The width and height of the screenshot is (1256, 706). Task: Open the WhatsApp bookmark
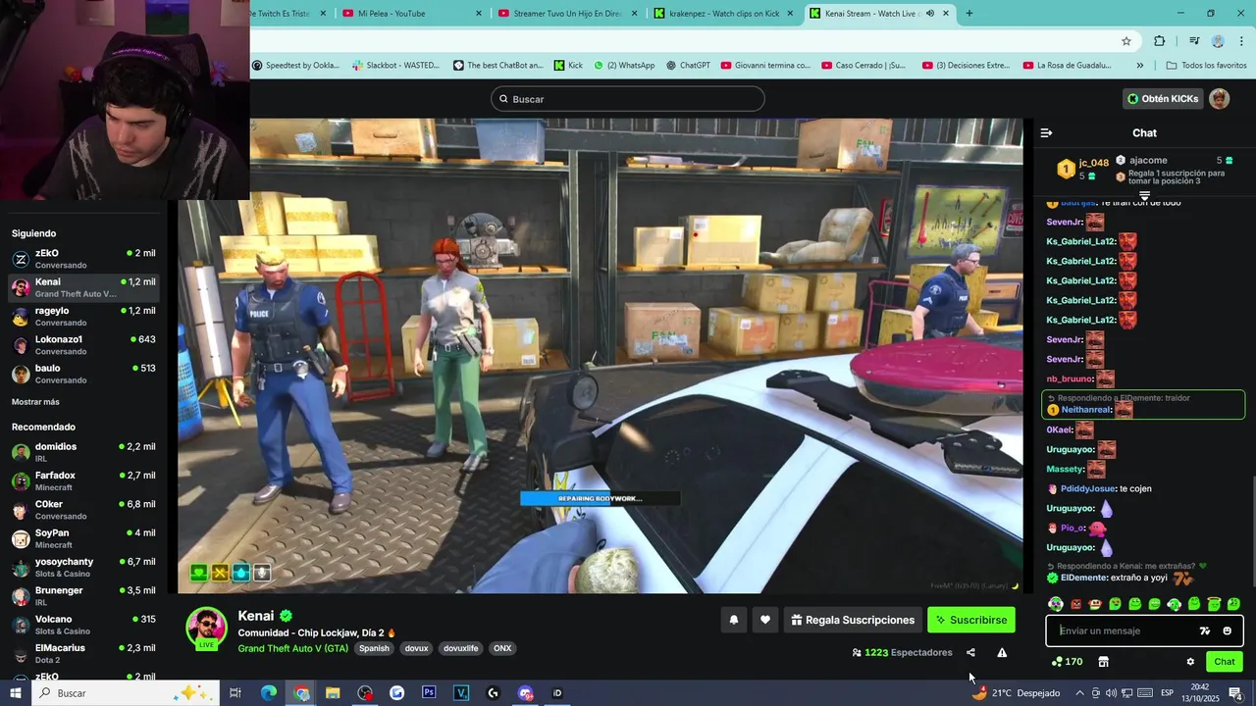pyautogui.click(x=623, y=66)
